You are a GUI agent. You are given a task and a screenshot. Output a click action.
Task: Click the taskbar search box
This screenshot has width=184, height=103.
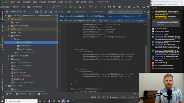21,101
